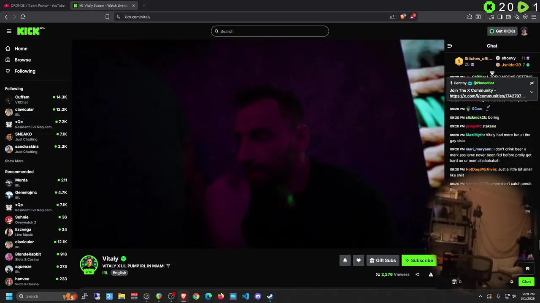Click chat username HotDogsMcGivin
Viewport: 540px width, 303px height.
point(481,170)
